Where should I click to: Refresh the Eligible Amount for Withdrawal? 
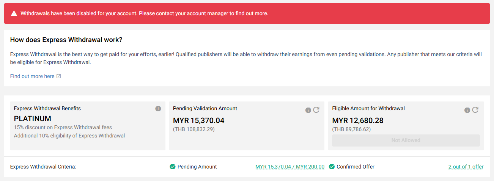475,110
